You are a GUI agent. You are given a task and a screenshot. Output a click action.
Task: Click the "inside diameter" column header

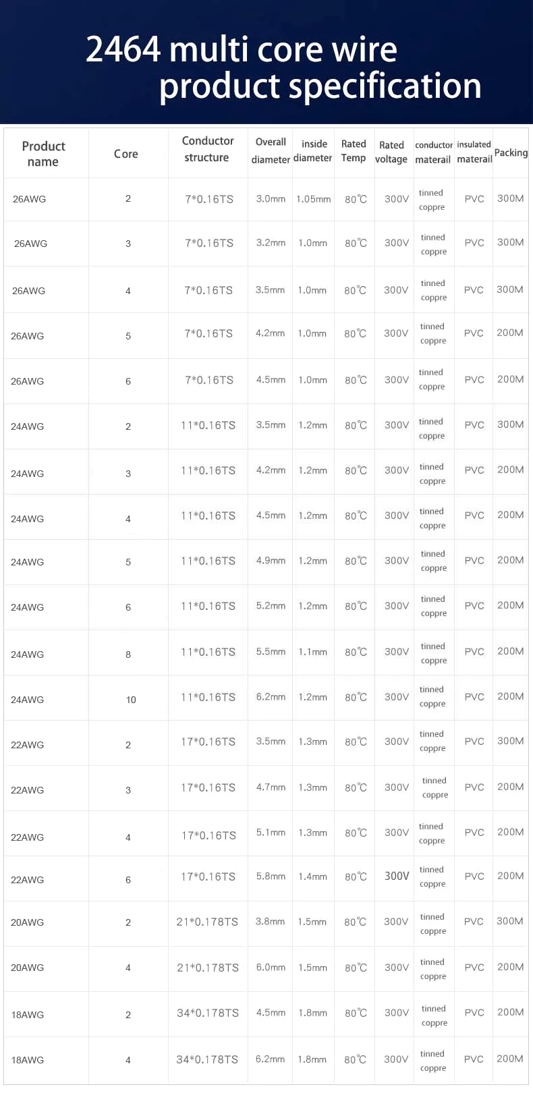click(x=313, y=150)
